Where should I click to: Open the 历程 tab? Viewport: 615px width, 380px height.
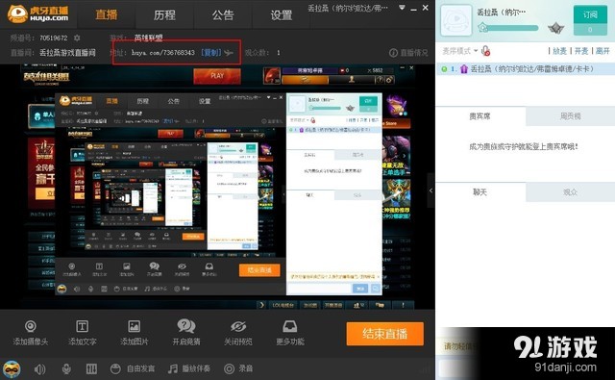(164, 15)
